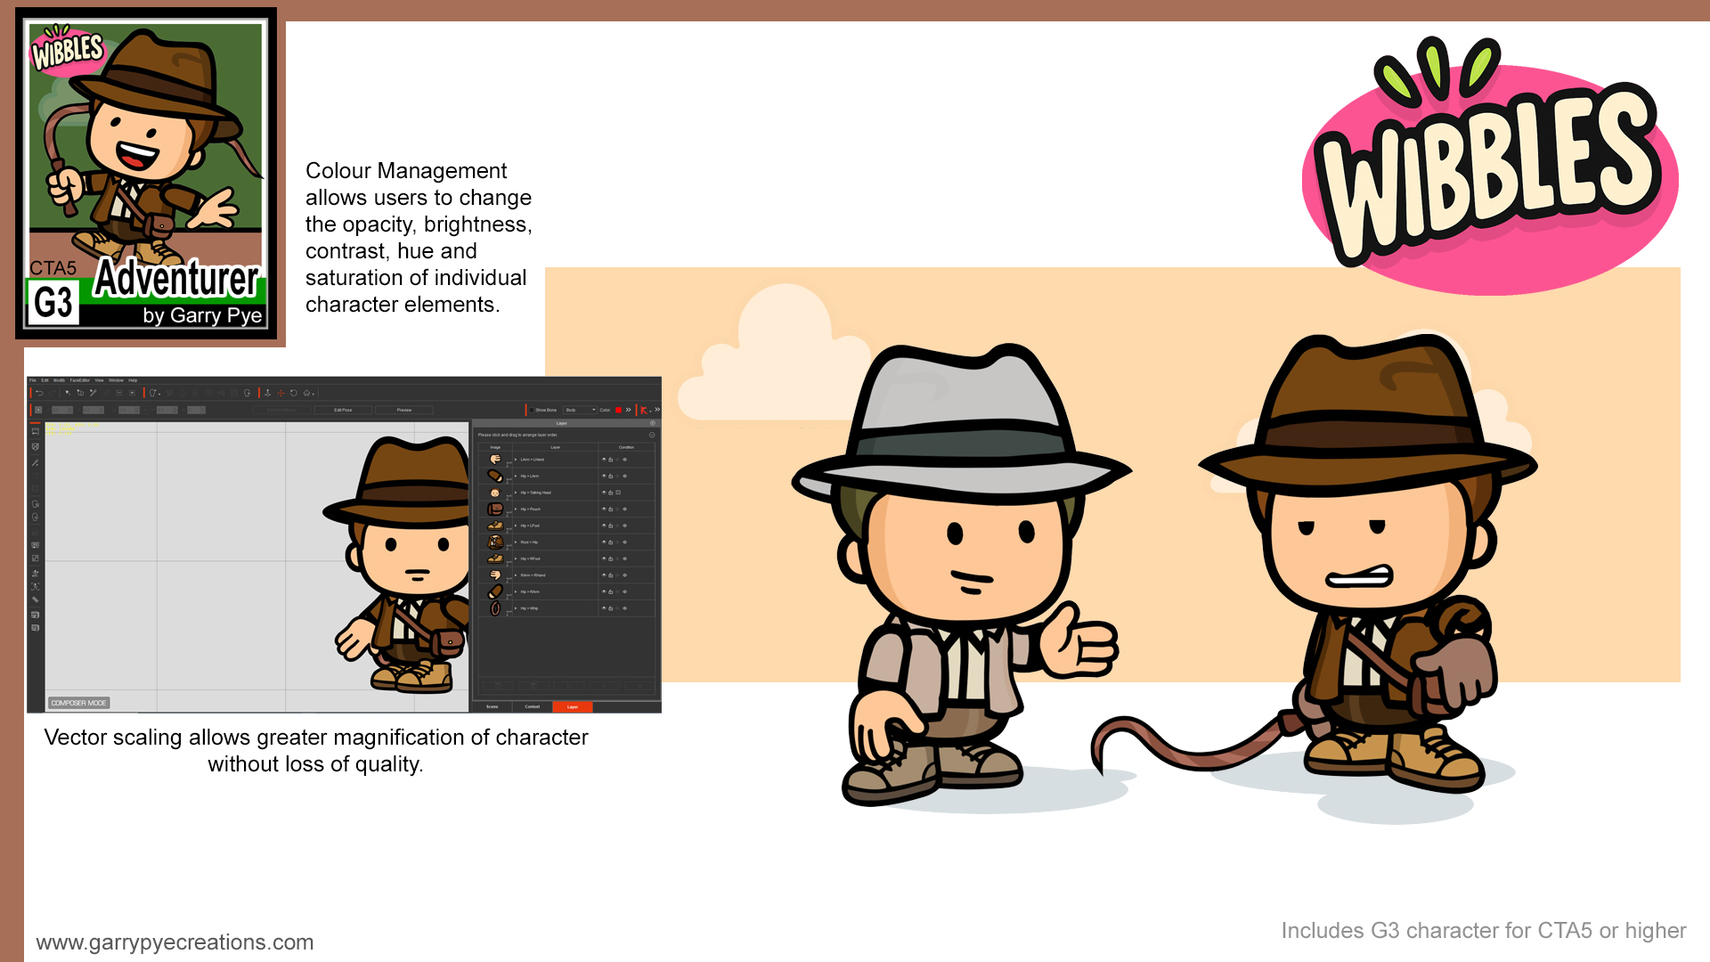
Task: Click the rotate tool icon
Action: (294, 393)
